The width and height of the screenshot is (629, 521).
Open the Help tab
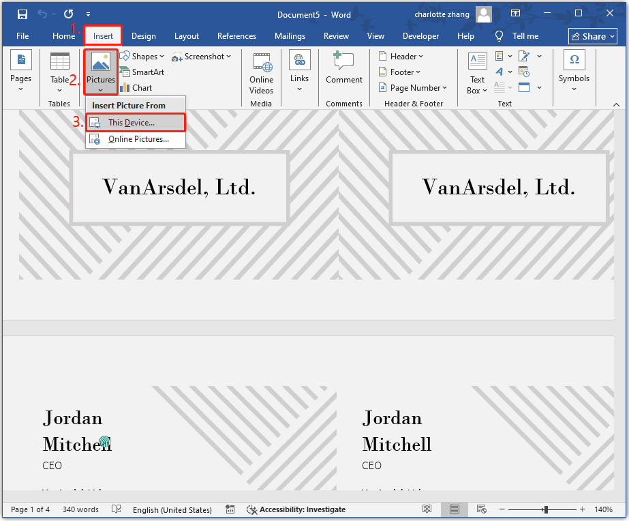coord(465,36)
